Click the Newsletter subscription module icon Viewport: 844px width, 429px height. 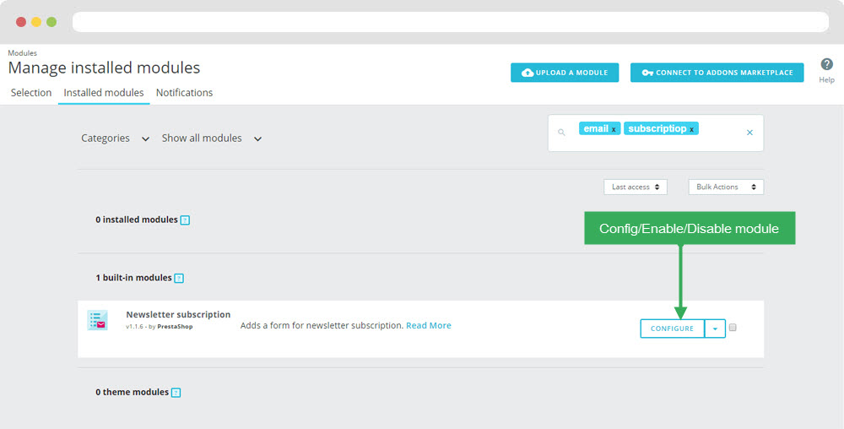coord(98,320)
